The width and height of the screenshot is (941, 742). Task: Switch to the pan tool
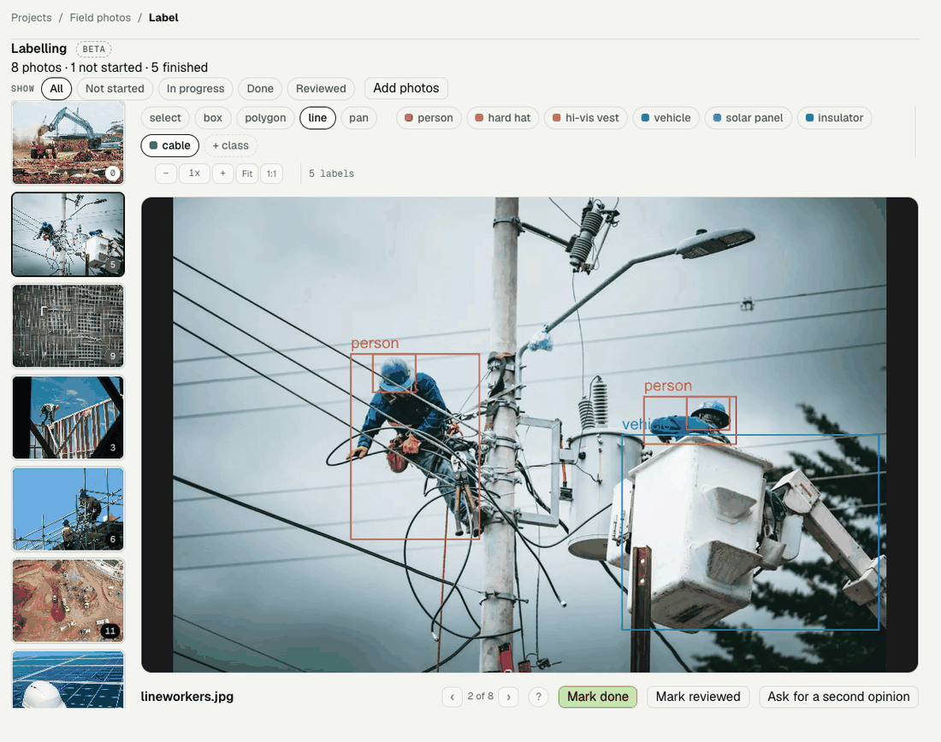(359, 118)
